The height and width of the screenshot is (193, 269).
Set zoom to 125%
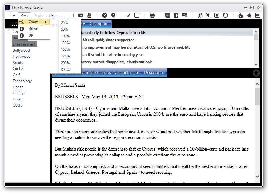[x=65, y=42]
